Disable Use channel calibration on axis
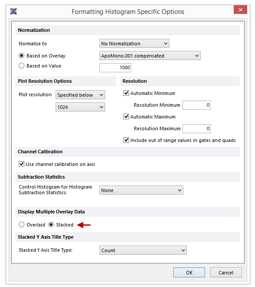 click(22, 164)
